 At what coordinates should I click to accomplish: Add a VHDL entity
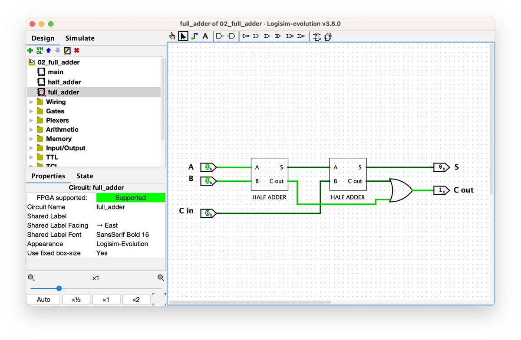click(40, 50)
